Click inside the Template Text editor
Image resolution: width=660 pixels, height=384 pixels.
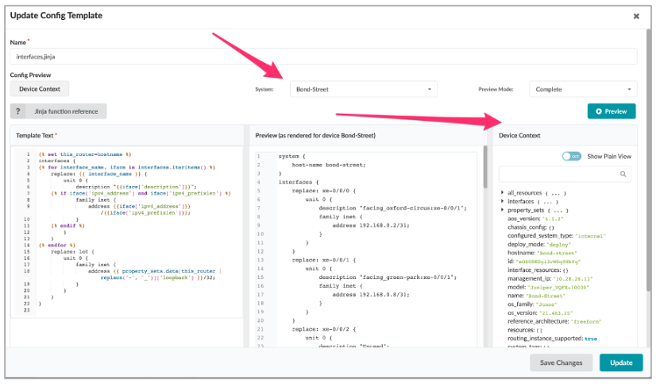pos(127,239)
